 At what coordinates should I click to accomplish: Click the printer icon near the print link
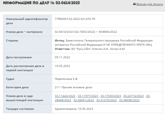click(x=134, y=4)
